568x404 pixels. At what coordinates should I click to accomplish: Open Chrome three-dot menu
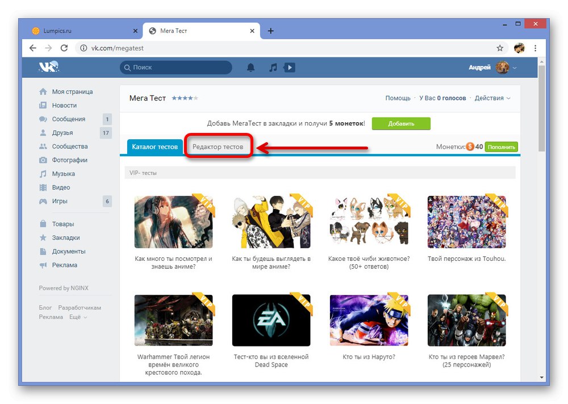(536, 48)
